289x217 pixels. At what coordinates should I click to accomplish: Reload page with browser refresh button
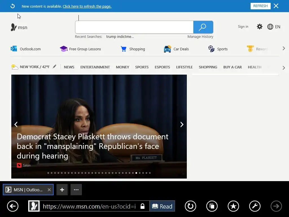click(191, 206)
